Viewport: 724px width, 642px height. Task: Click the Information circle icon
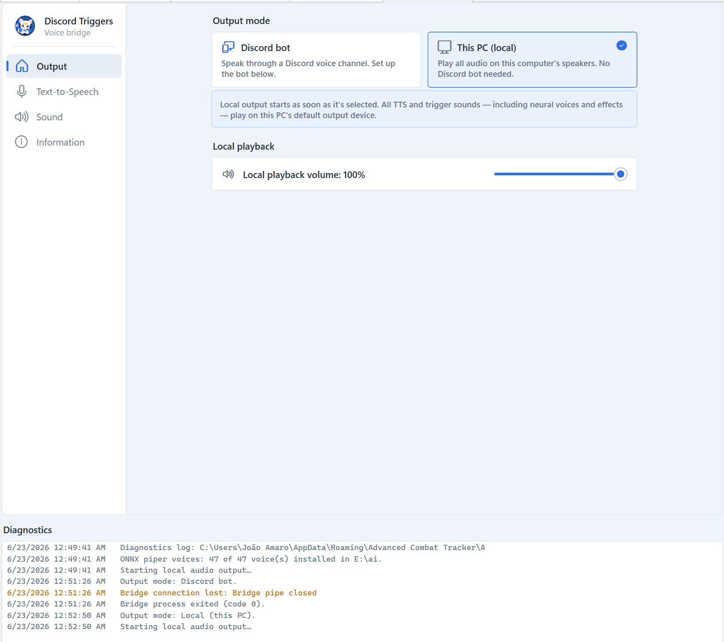[21, 142]
